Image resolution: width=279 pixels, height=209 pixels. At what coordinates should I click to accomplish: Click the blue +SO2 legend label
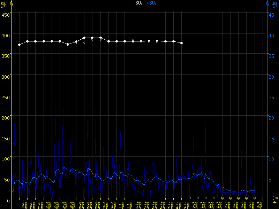click(x=152, y=3)
